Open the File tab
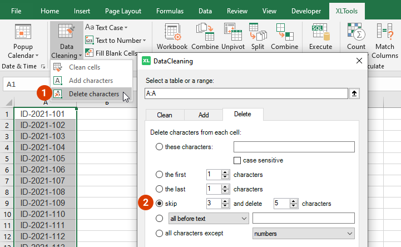Viewport: 401px width, 247px height. pos(16,11)
